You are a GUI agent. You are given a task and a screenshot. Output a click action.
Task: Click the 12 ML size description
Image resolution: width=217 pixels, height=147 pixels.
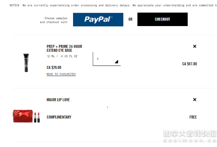(x=62, y=56)
